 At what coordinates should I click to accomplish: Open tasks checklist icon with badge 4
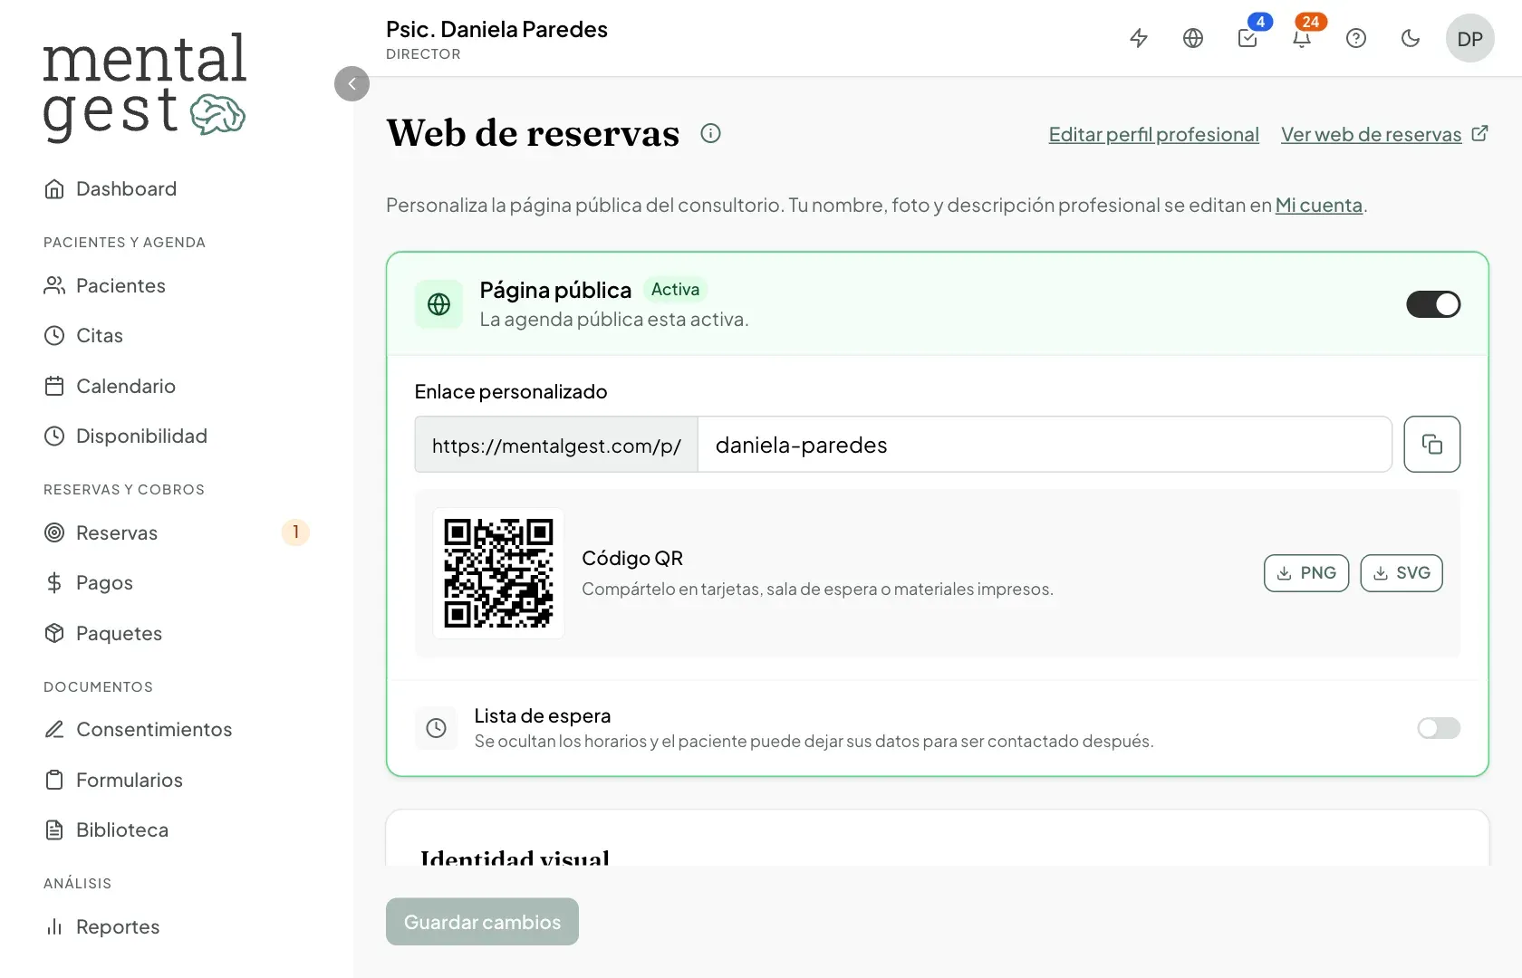pos(1247,38)
